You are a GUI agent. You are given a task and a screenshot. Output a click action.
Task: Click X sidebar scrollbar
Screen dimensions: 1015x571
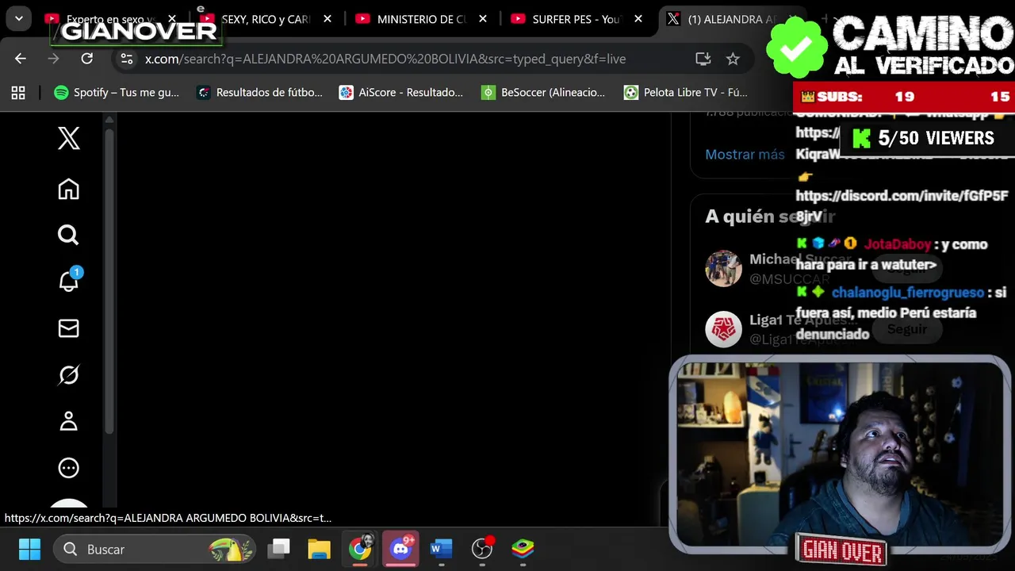coord(109,282)
